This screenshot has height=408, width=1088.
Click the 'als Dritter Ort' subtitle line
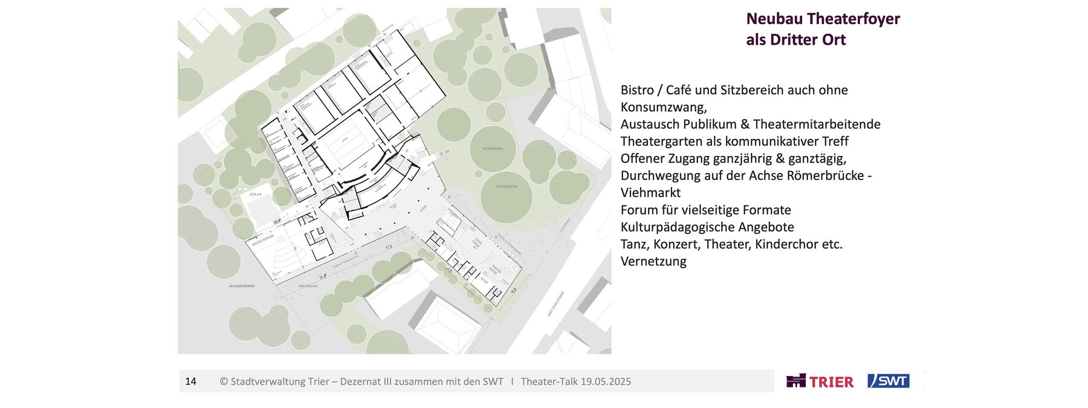point(795,40)
